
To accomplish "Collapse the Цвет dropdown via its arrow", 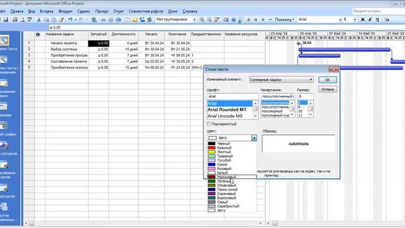I will (254, 138).
